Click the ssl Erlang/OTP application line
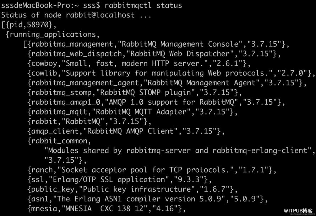 pos(120,180)
